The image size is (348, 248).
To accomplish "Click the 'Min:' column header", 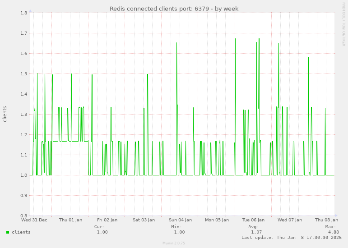I will click(x=176, y=227).
